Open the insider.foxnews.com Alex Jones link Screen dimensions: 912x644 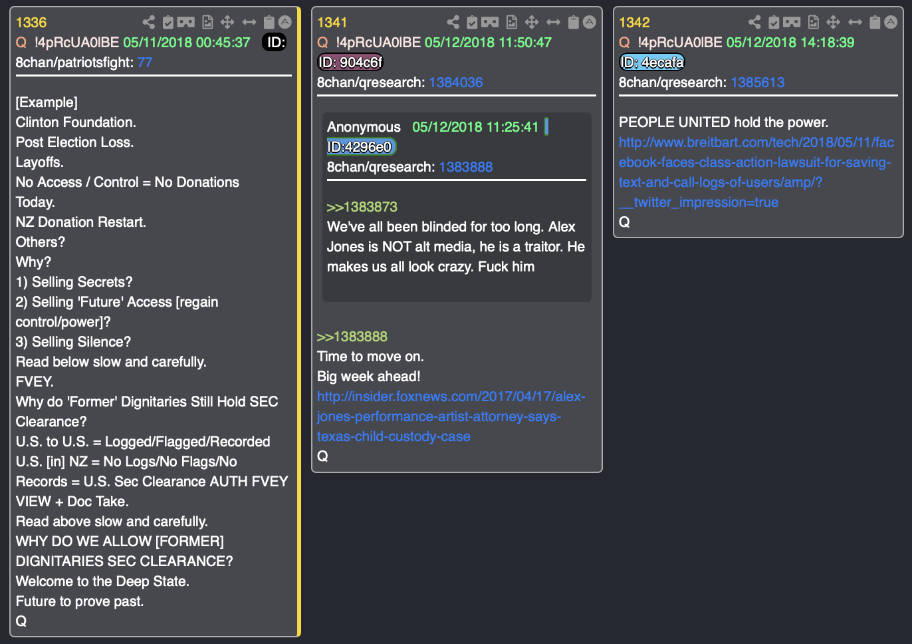click(451, 416)
